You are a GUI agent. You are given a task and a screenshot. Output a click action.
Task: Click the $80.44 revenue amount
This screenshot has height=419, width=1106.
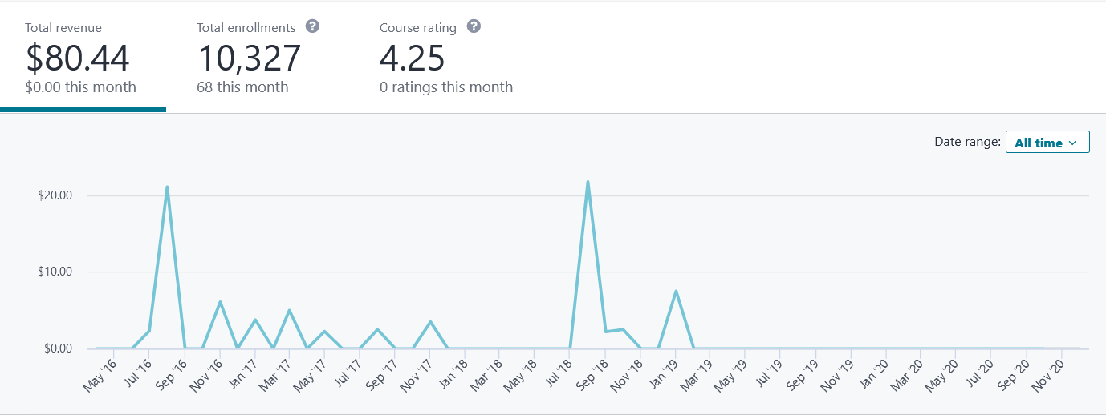coord(77,58)
